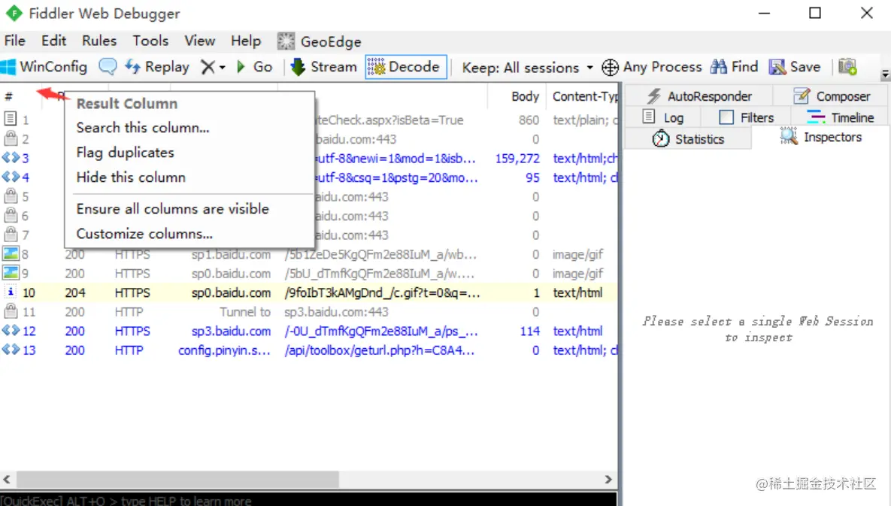Viewport: 891px width, 506px height.
Task: Click the QuickExec command input box
Action: point(308,500)
